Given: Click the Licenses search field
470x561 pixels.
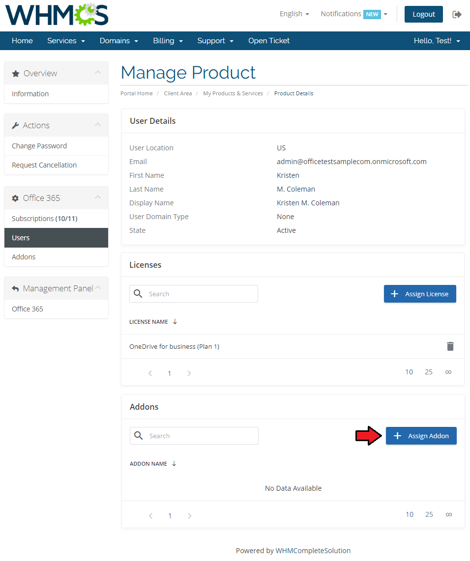Looking at the screenshot, I should (x=194, y=294).
